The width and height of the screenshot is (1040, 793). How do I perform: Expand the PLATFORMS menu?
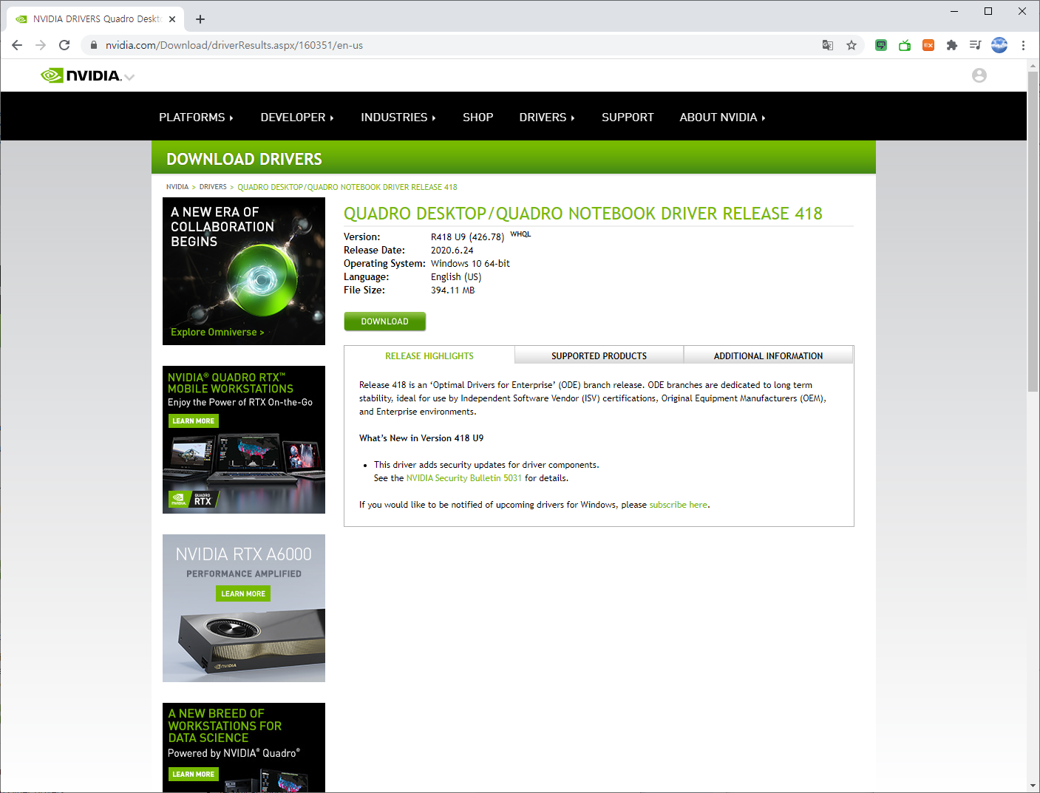pos(196,118)
